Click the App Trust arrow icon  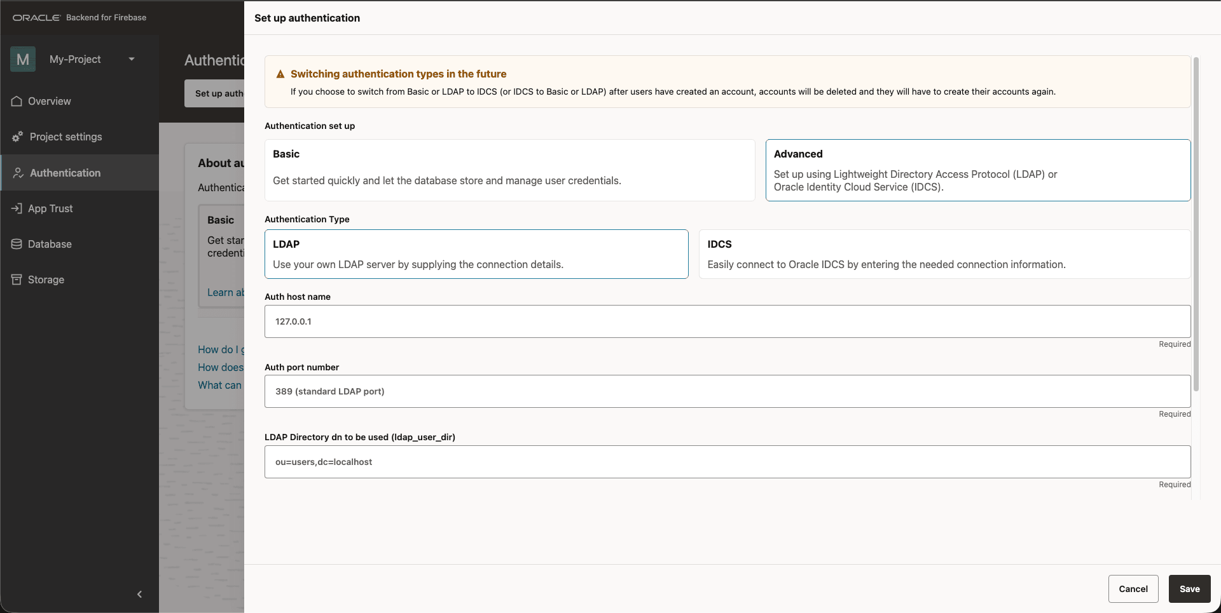pyautogui.click(x=17, y=208)
